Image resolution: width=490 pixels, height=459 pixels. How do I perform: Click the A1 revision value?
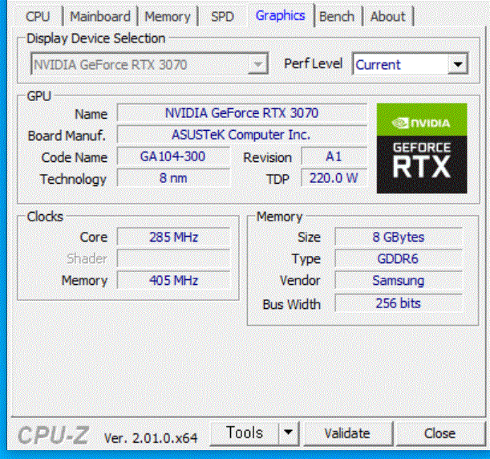click(x=334, y=156)
